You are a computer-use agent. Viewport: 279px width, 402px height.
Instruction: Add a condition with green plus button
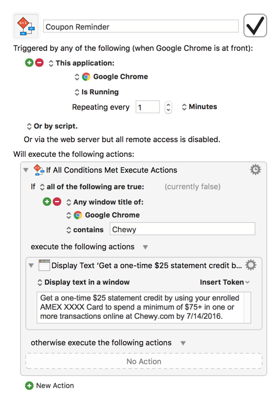click(47, 202)
